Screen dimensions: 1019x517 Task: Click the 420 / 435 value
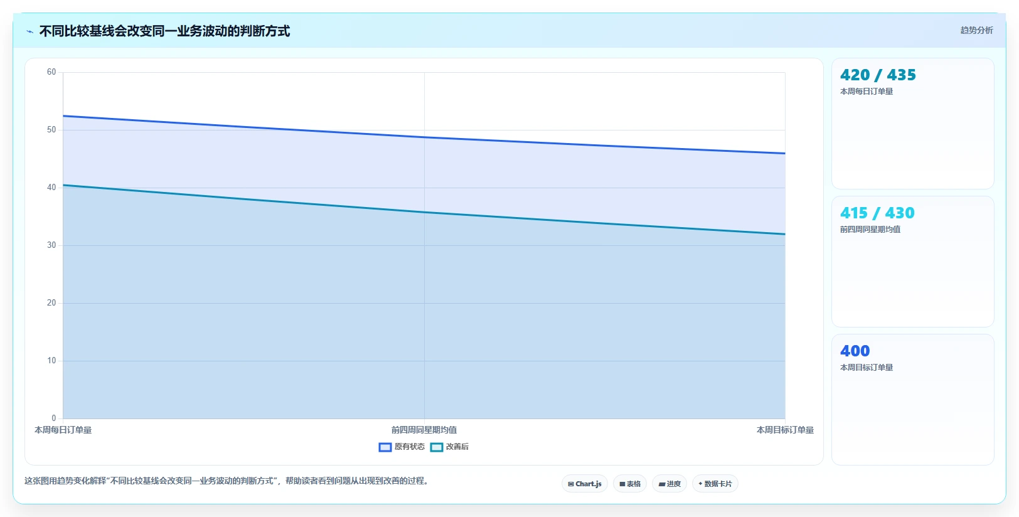878,75
